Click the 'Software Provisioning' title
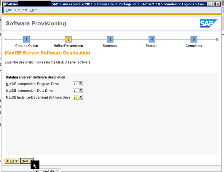This screenshot has height=172, width=224. pos(36,24)
